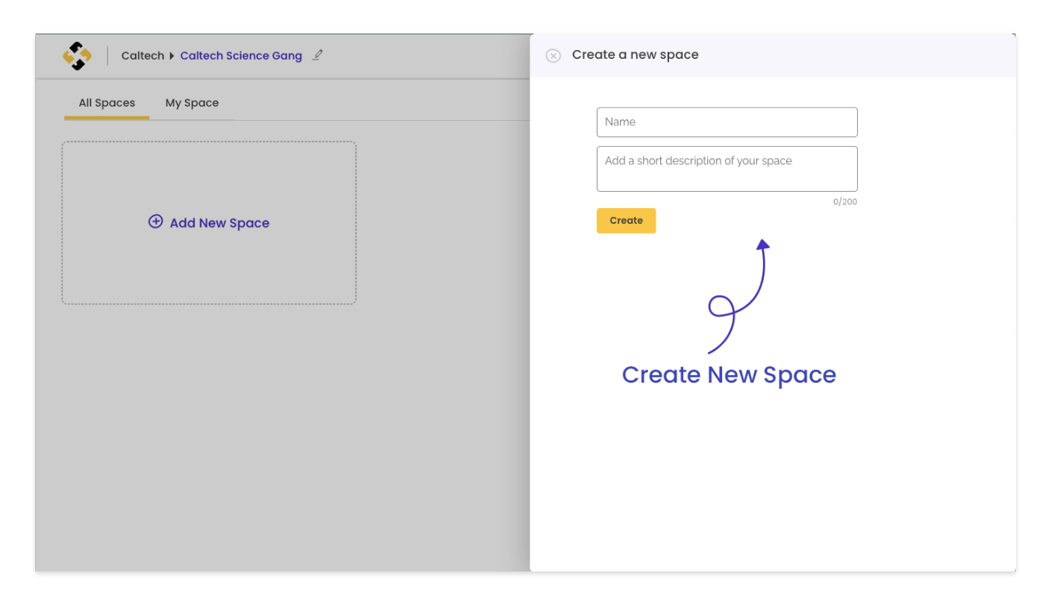Click the curved arrow illustration
1051x605 pixels.
(x=738, y=298)
